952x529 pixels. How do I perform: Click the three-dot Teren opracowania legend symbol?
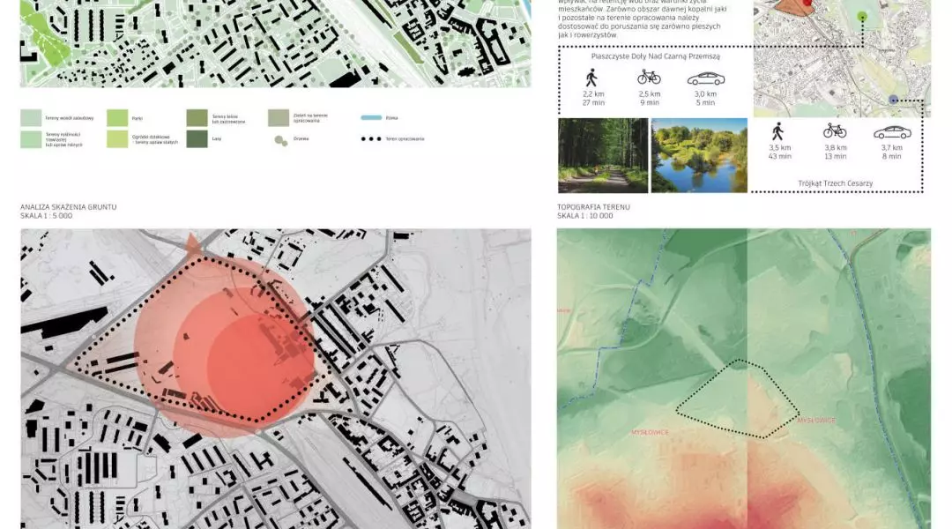[371, 139]
